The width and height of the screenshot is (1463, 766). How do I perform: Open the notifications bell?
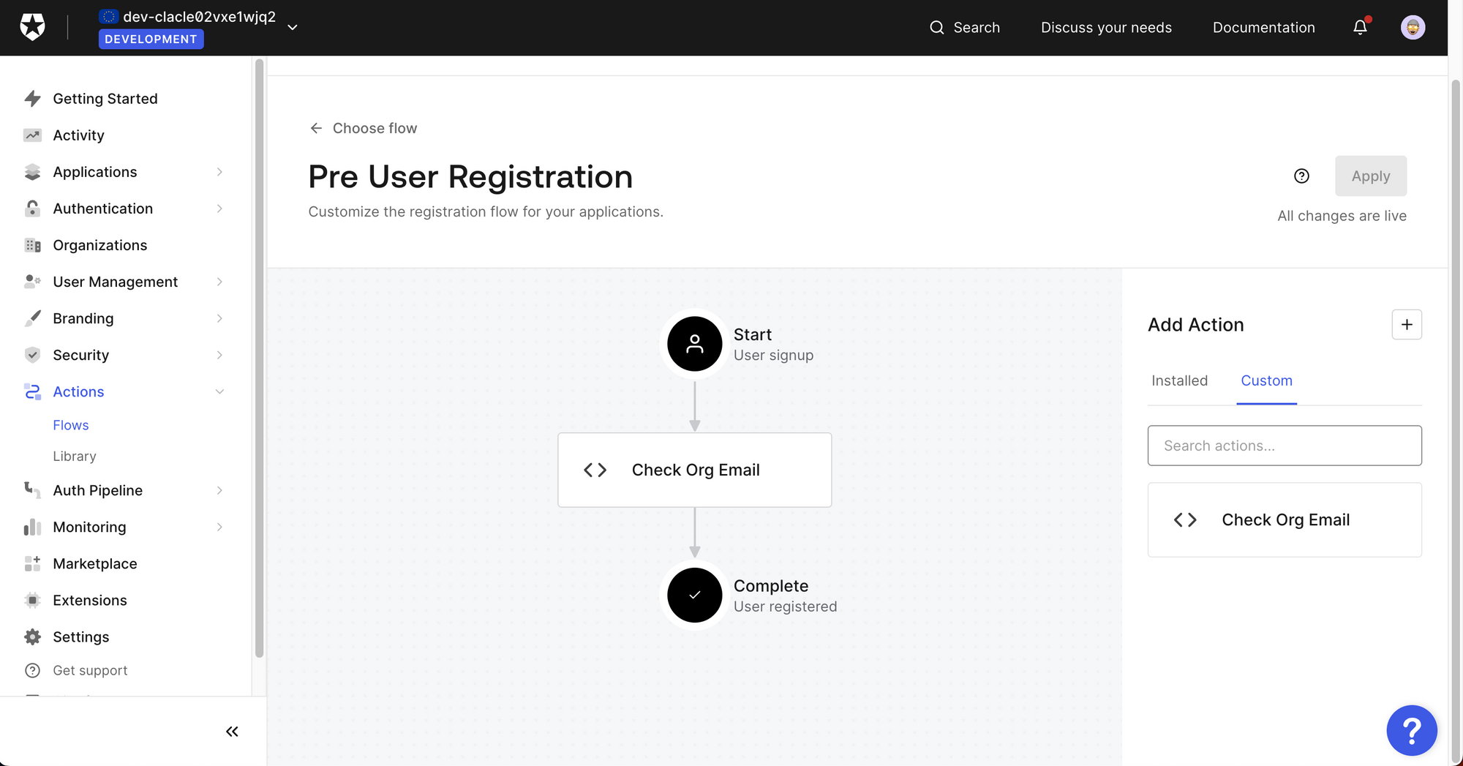(x=1360, y=27)
